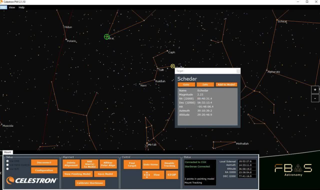The width and height of the screenshot is (320, 190).
Task: Start AllStar Polar Align
Action: coord(108,164)
